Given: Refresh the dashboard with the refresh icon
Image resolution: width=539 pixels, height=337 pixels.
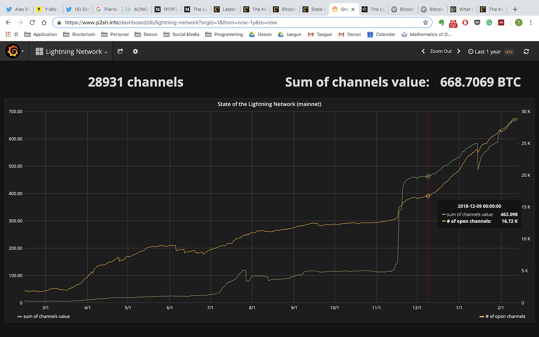Looking at the screenshot, I should point(526,51).
